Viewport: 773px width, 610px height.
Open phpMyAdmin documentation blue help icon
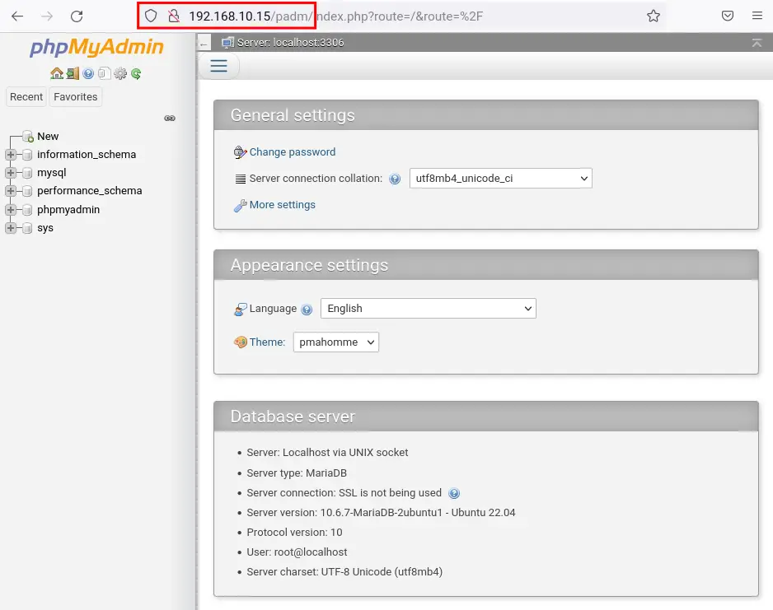tap(88, 74)
